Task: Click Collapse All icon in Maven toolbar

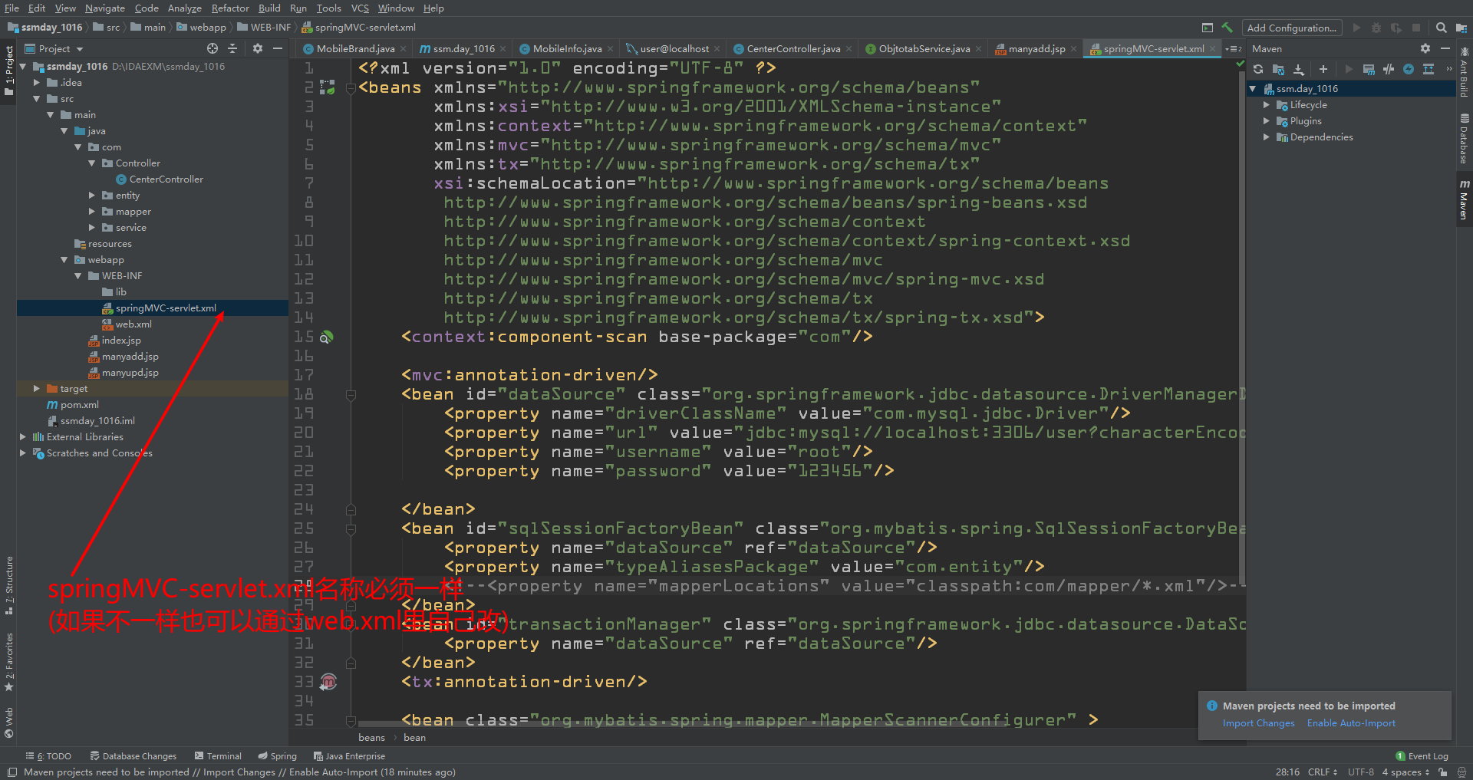Action: pos(1429,69)
